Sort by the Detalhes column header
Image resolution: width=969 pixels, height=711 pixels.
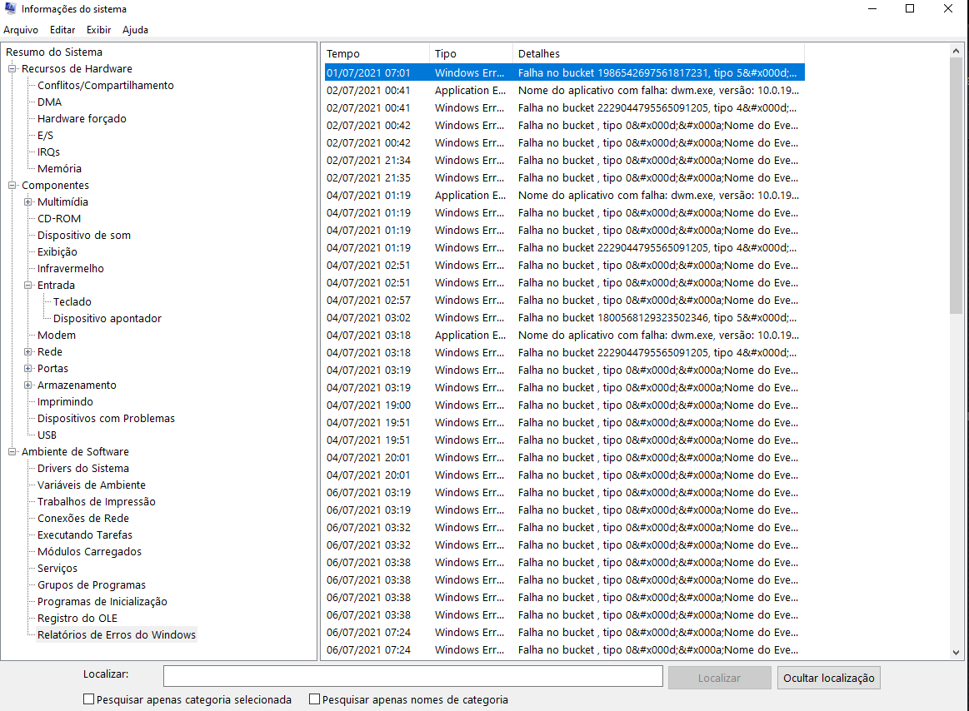click(659, 54)
